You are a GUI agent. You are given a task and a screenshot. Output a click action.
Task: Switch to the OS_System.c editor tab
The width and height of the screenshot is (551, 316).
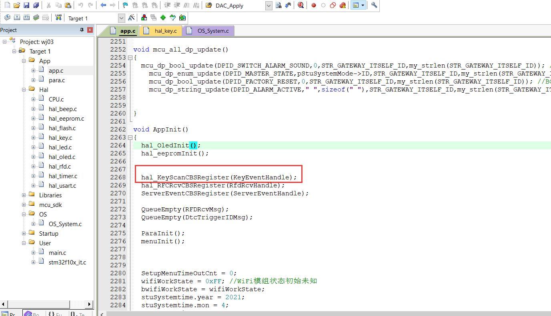208,31
